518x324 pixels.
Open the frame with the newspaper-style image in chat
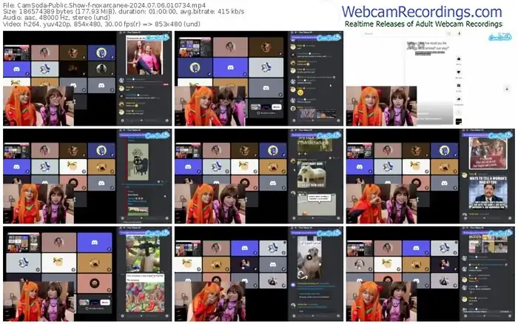pyautogui.click(x=431, y=274)
